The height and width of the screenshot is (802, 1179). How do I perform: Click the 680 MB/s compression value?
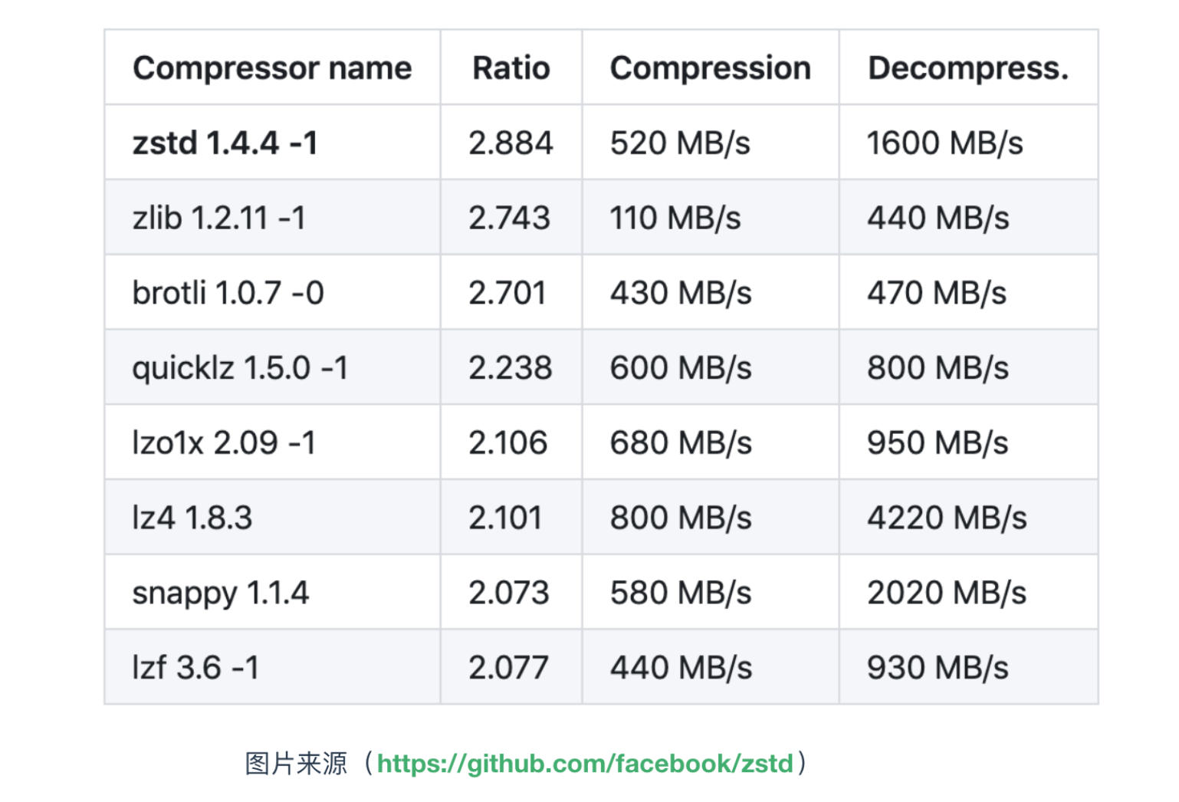[x=681, y=443]
